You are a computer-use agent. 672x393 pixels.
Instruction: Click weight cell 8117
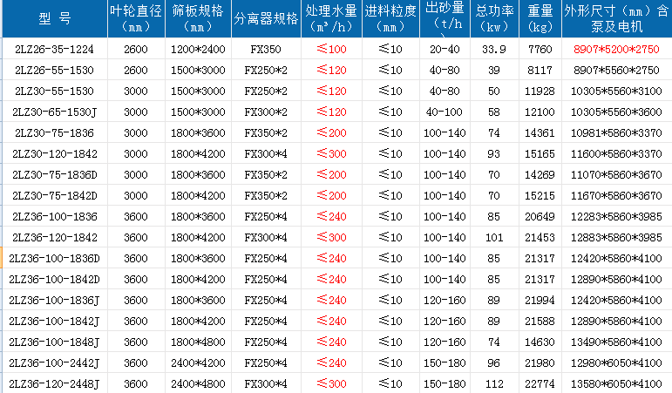(540, 70)
